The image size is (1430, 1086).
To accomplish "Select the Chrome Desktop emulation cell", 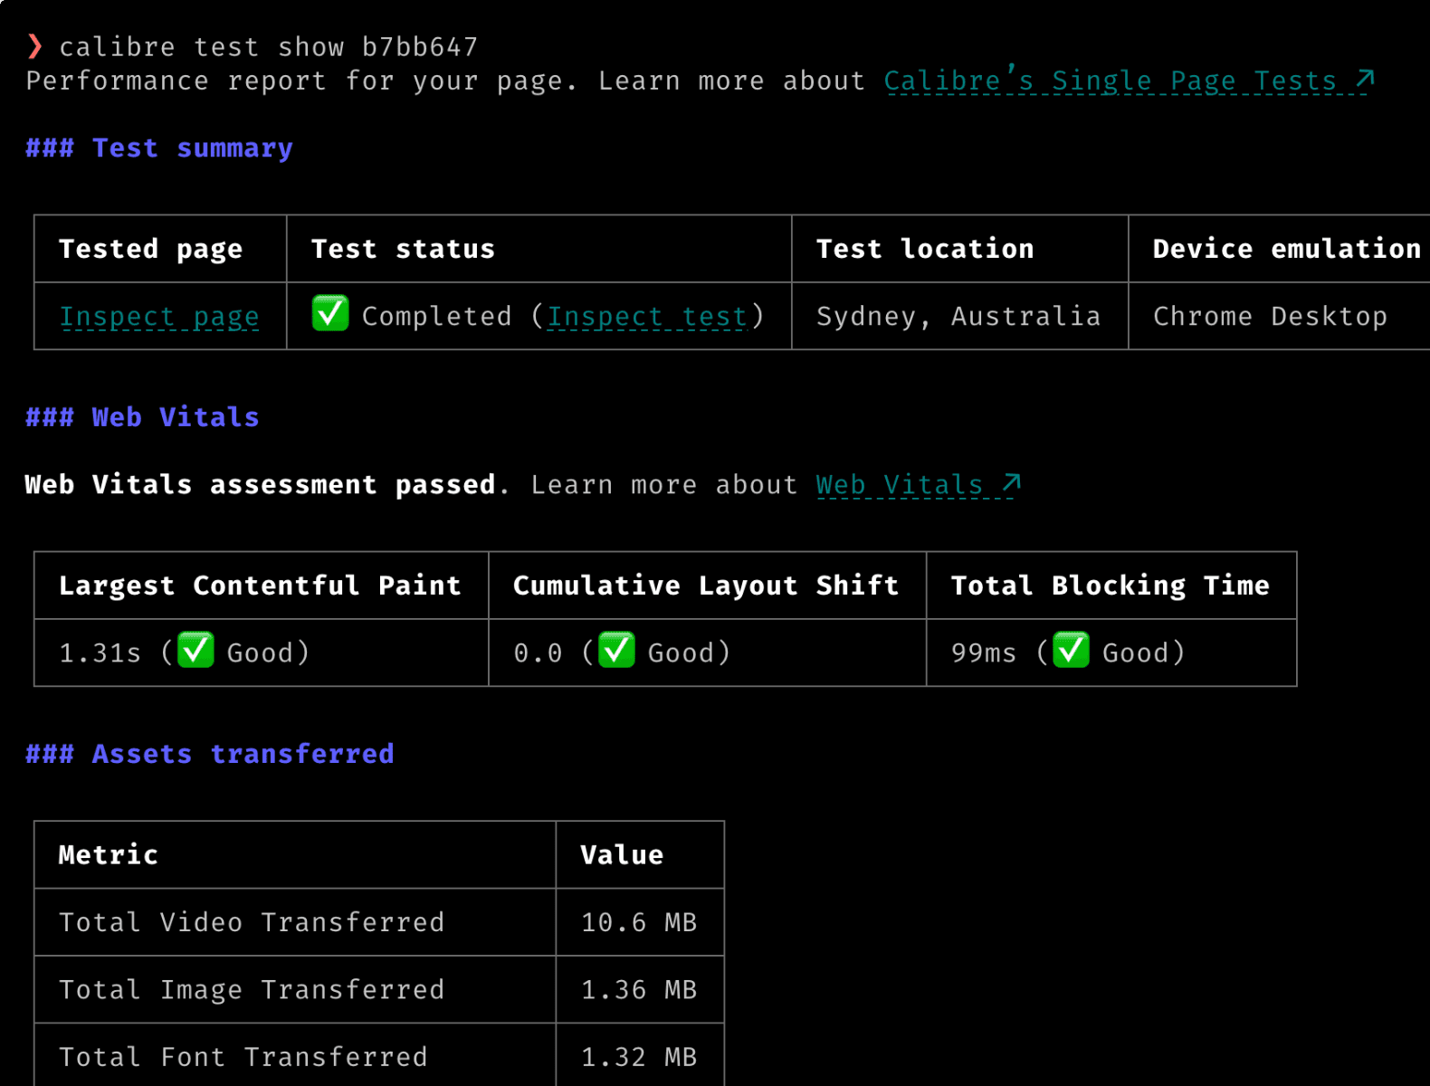I will click(x=1270, y=317).
